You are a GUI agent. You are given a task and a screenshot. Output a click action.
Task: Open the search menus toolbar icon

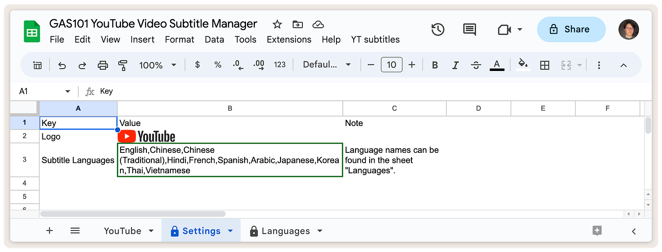click(38, 65)
